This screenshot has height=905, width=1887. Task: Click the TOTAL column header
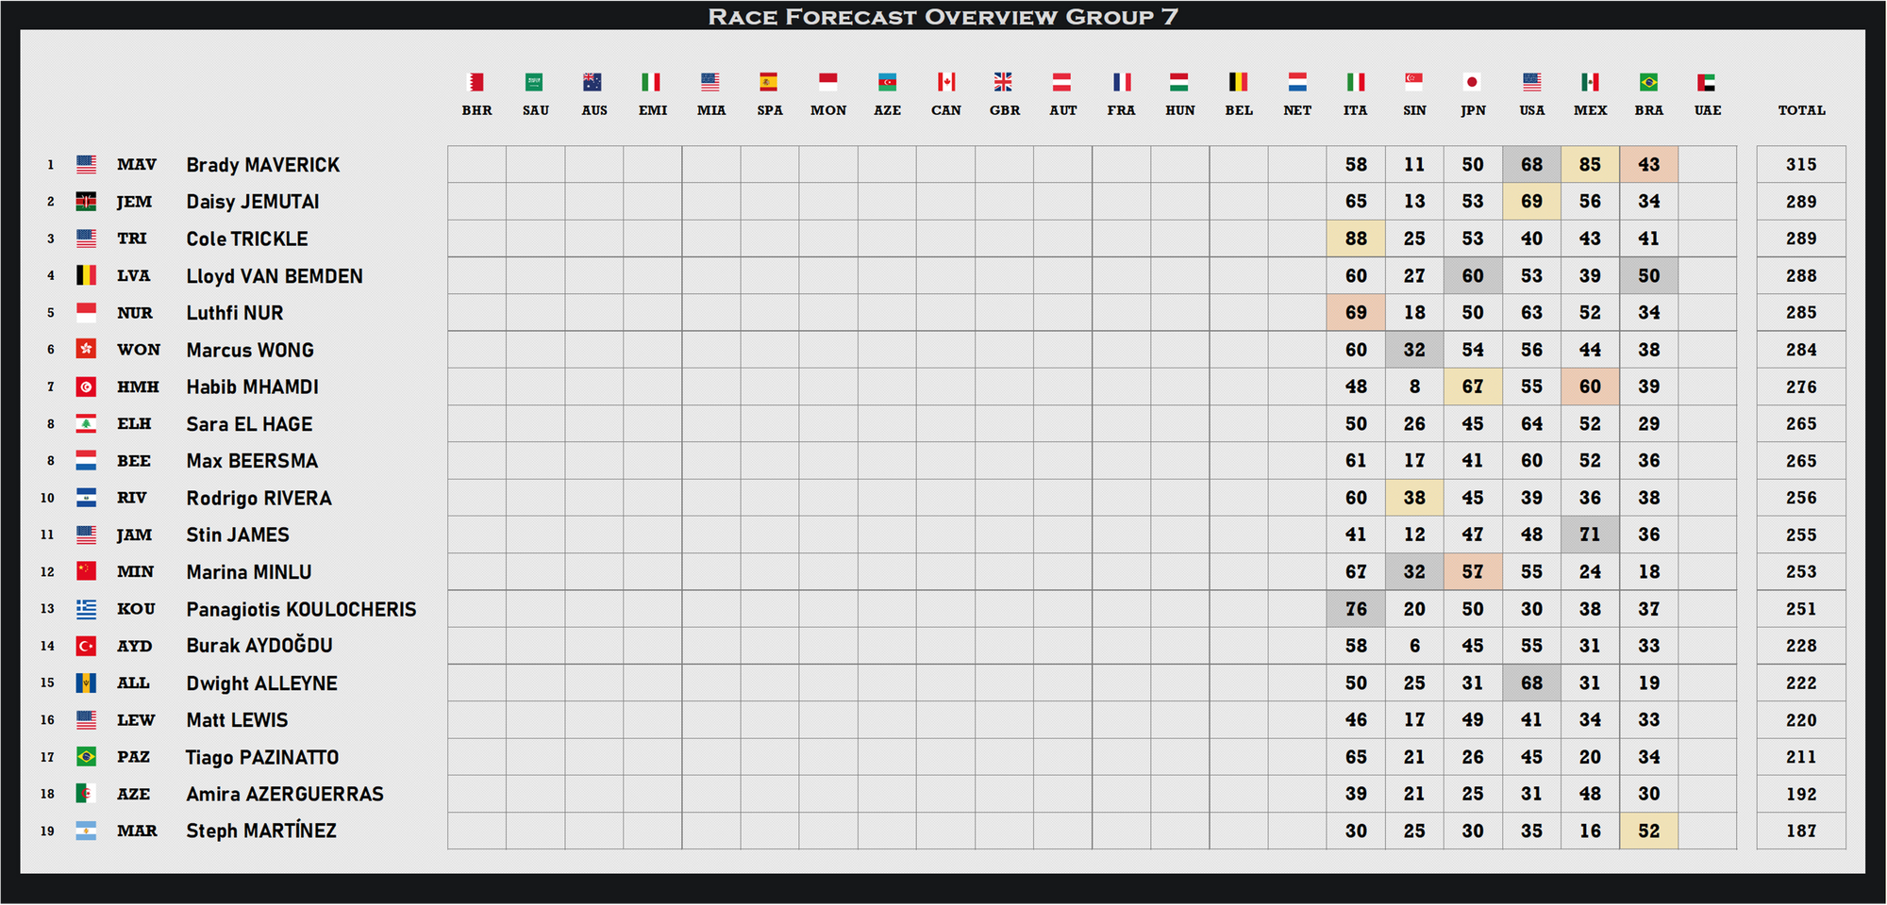pos(1801,110)
